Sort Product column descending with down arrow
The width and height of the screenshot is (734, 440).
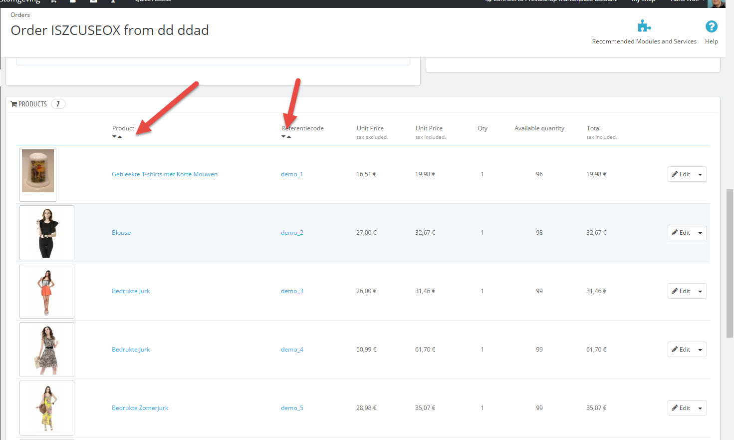[114, 137]
